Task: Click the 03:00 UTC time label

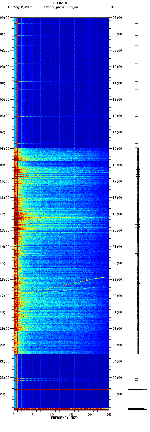Action: click(117, 345)
